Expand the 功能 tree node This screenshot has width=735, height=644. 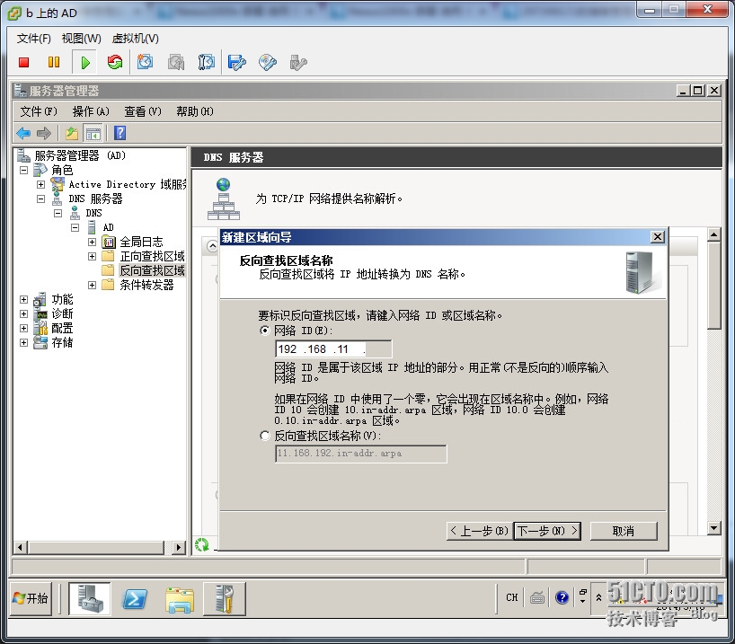pyautogui.click(x=24, y=299)
